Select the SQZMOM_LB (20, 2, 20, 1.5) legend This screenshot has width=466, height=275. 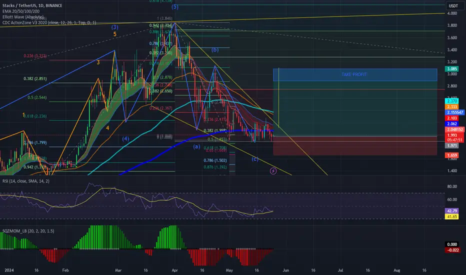[x=28, y=231]
